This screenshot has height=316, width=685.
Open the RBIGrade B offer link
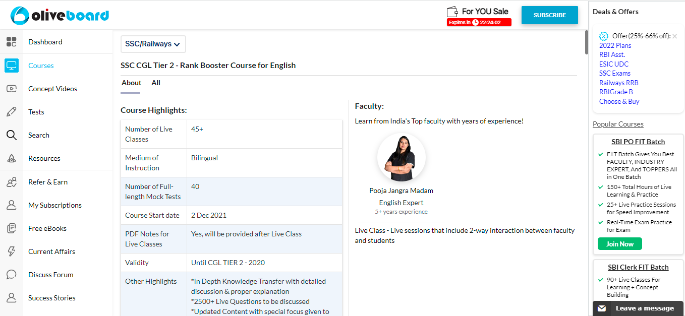point(616,92)
